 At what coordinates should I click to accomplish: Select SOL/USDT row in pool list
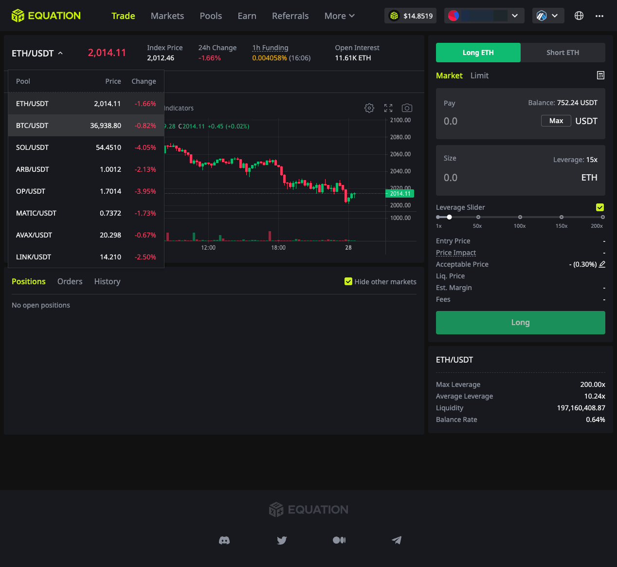[86, 147]
